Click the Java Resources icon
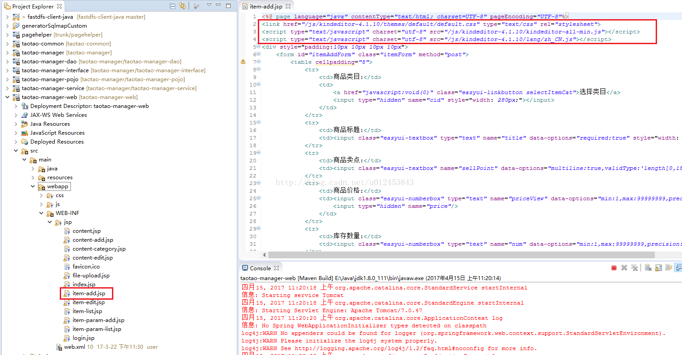Screen dimensions: 682x355 [25, 124]
